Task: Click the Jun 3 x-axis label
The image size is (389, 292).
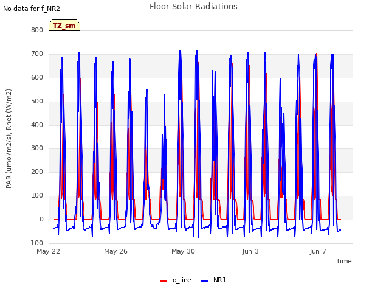Action: [250, 251]
